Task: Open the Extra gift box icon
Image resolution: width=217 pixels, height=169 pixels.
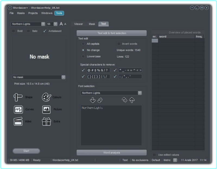Action: click(46, 121)
